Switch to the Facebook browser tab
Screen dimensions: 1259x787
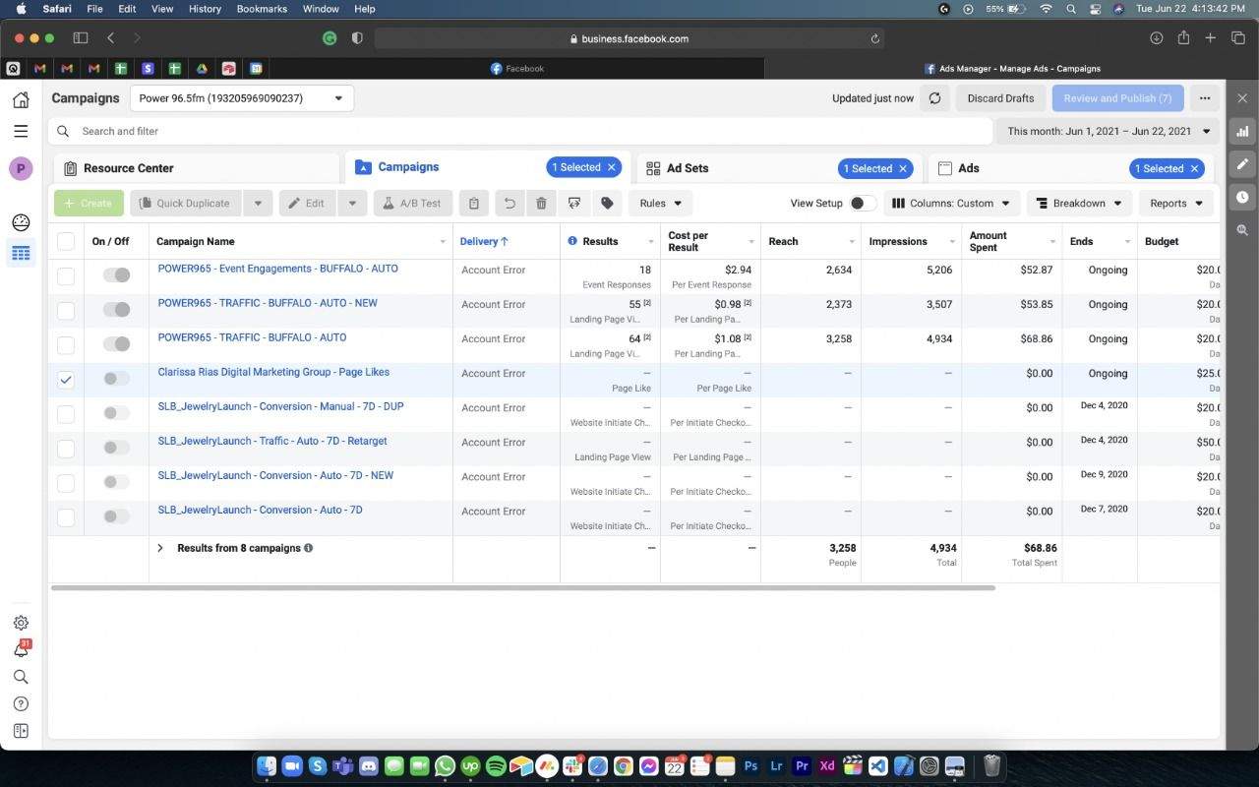(x=516, y=69)
